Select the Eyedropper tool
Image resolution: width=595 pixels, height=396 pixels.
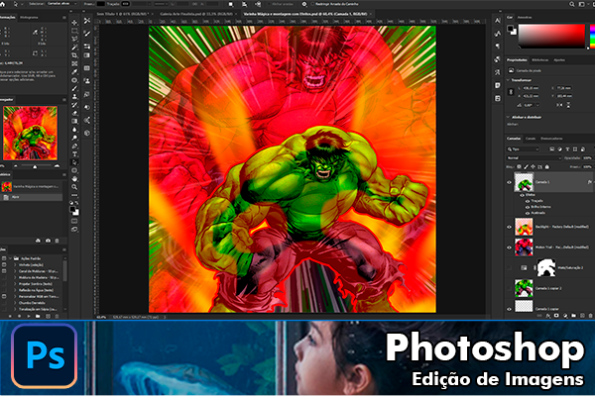74,72
